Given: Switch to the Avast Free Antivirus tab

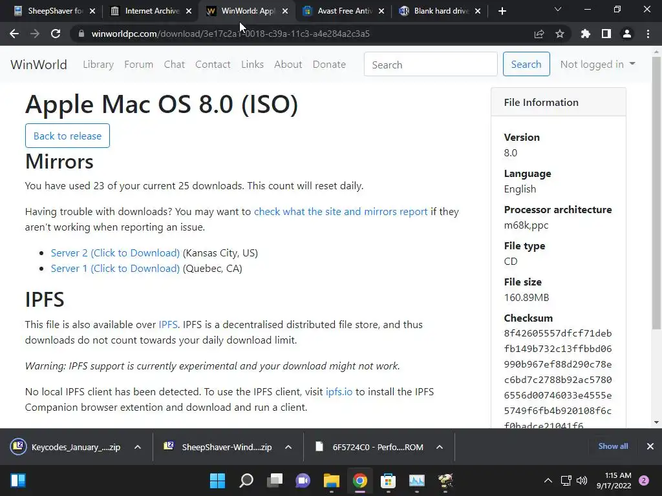Looking at the screenshot, I should (x=344, y=11).
